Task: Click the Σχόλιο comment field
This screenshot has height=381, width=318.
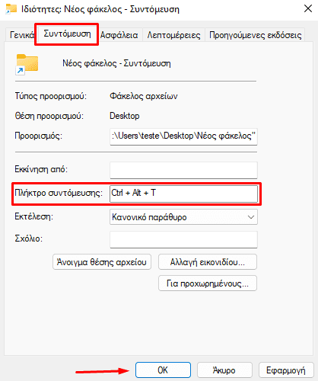Action: 183,239
